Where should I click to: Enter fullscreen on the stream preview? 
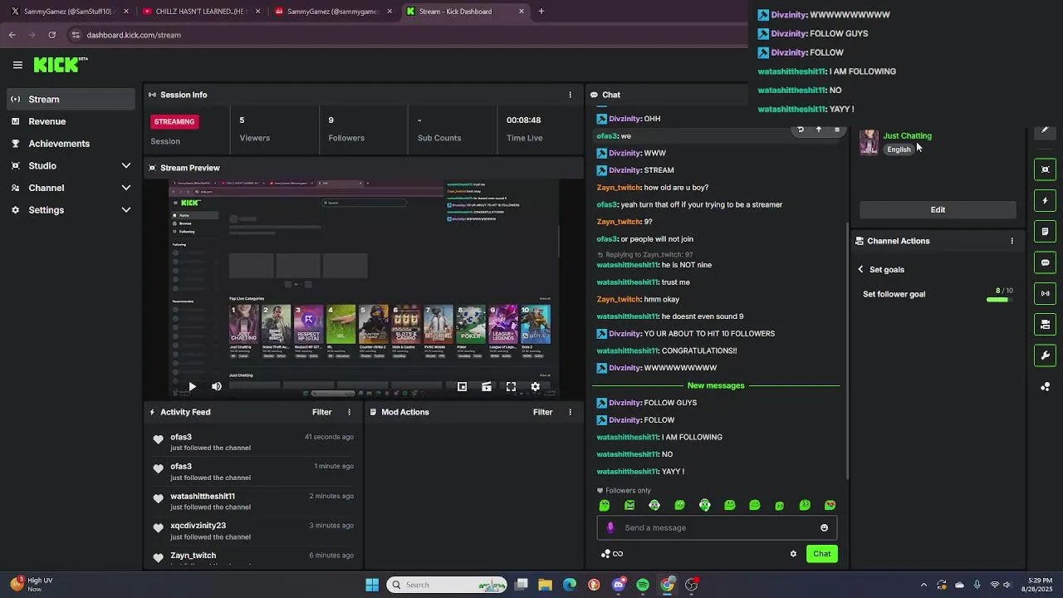coord(511,386)
